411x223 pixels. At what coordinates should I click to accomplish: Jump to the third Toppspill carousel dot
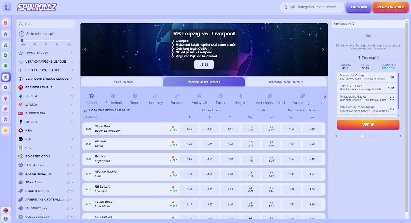click(x=368, y=136)
